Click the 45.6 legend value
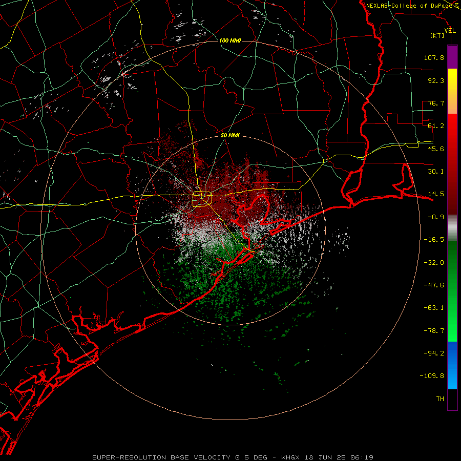Screen dimensions: 461x461 tap(436, 149)
